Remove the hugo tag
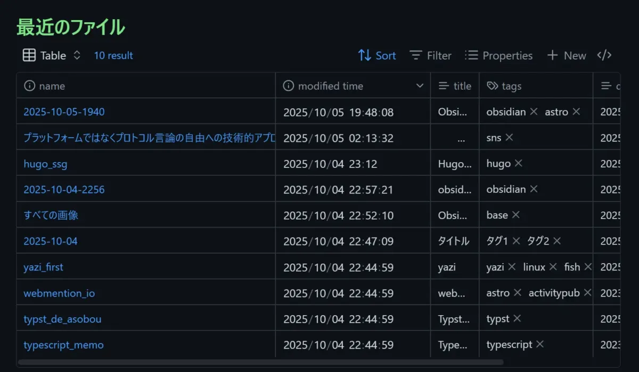 click(518, 164)
